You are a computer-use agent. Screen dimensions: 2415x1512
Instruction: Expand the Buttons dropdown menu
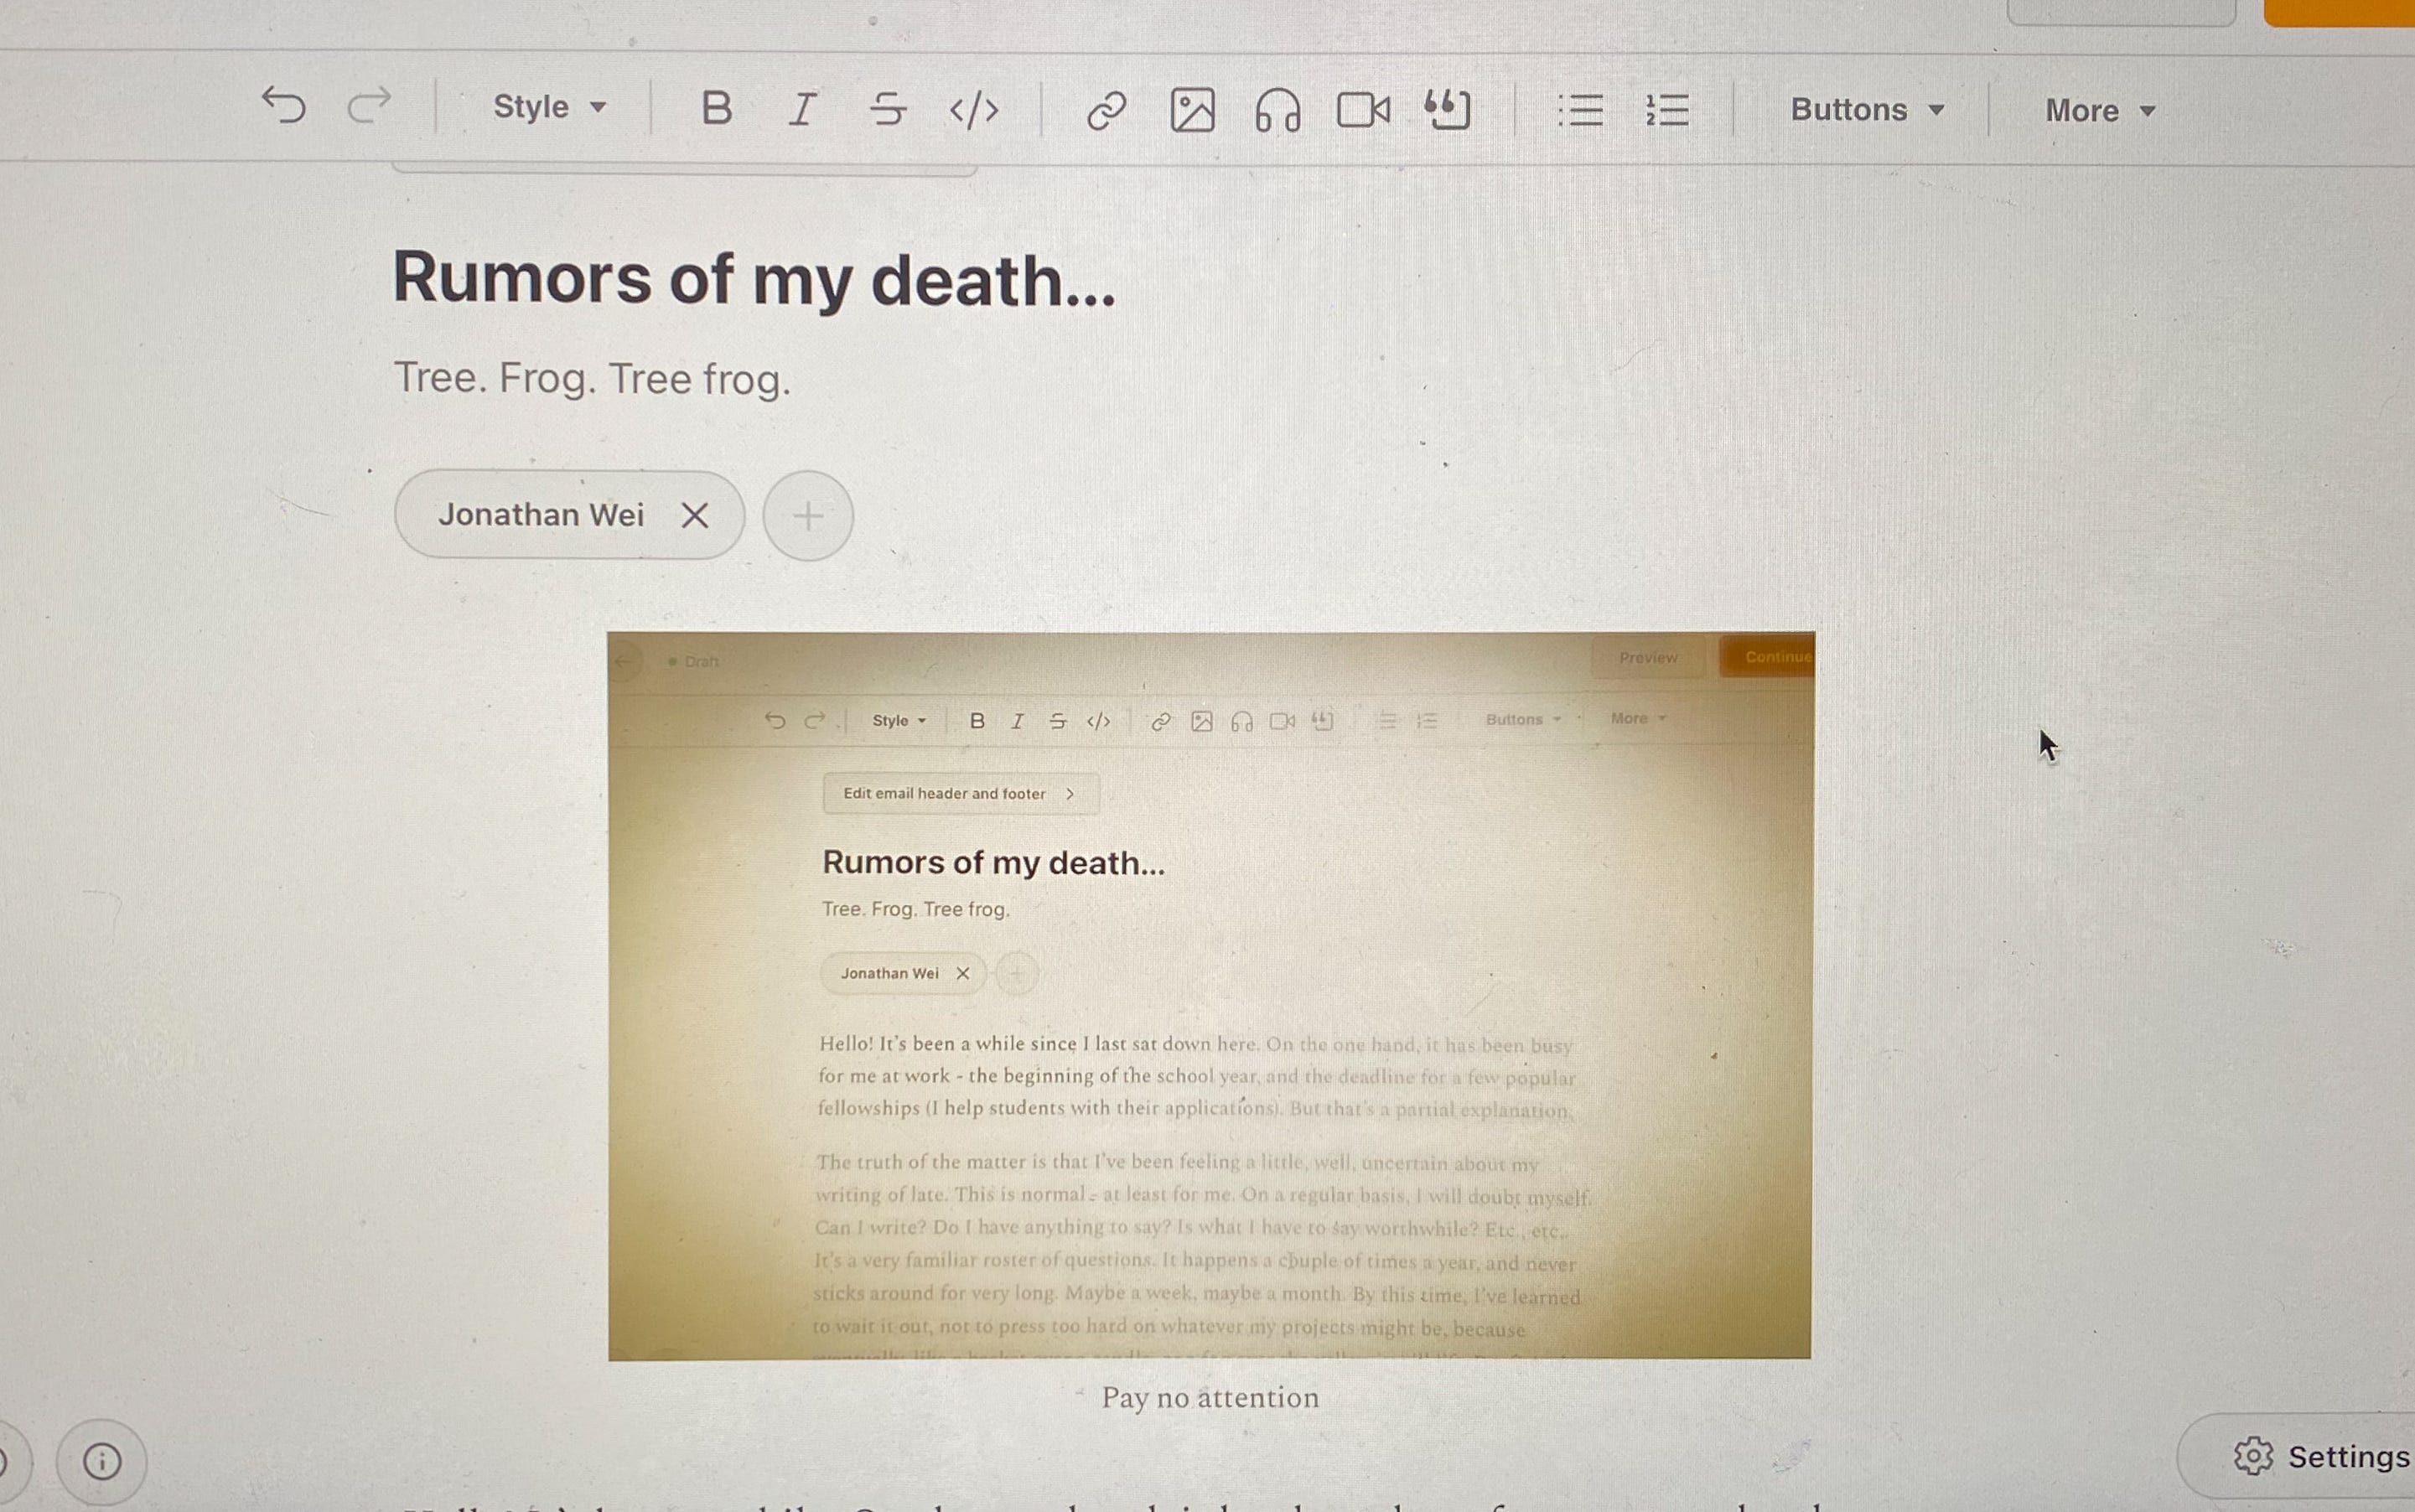[1866, 110]
